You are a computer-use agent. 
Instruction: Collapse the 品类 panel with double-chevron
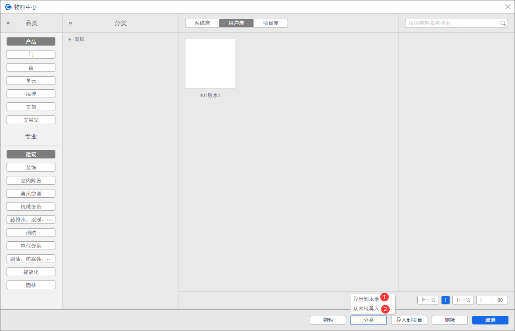click(8, 23)
